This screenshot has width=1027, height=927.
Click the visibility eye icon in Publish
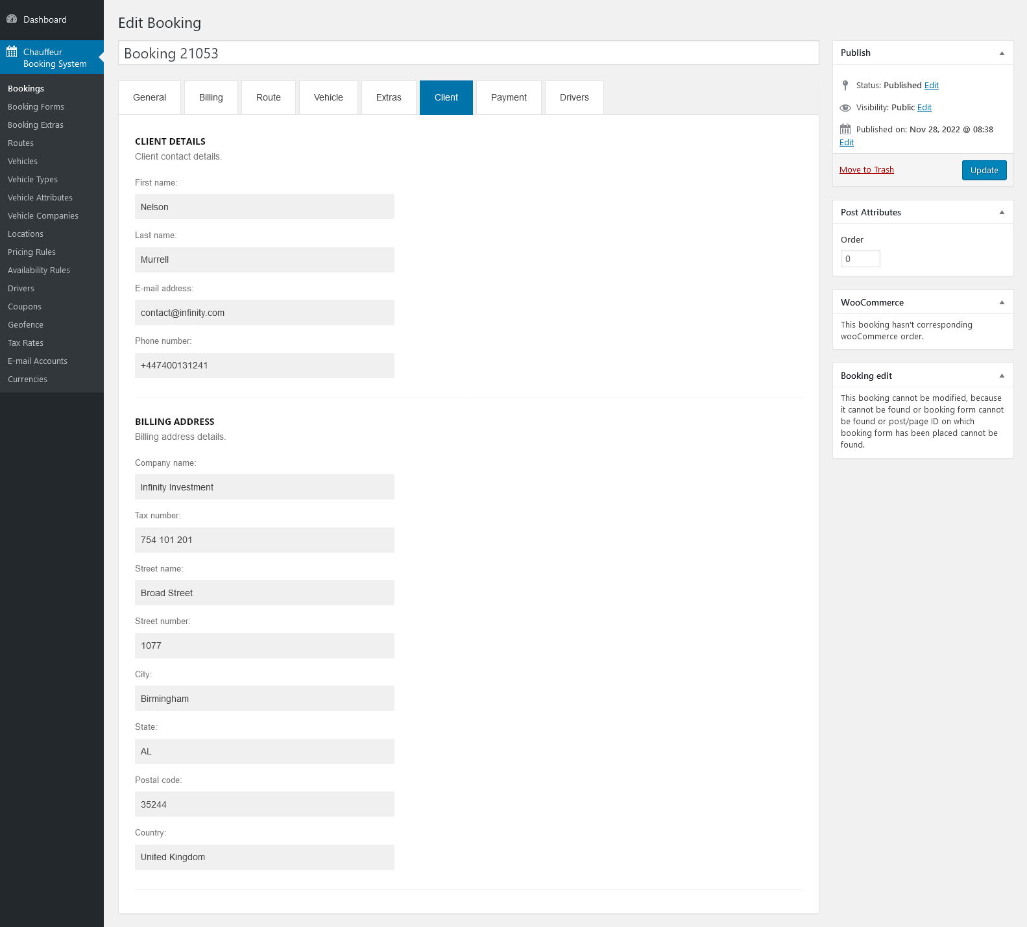pos(845,108)
